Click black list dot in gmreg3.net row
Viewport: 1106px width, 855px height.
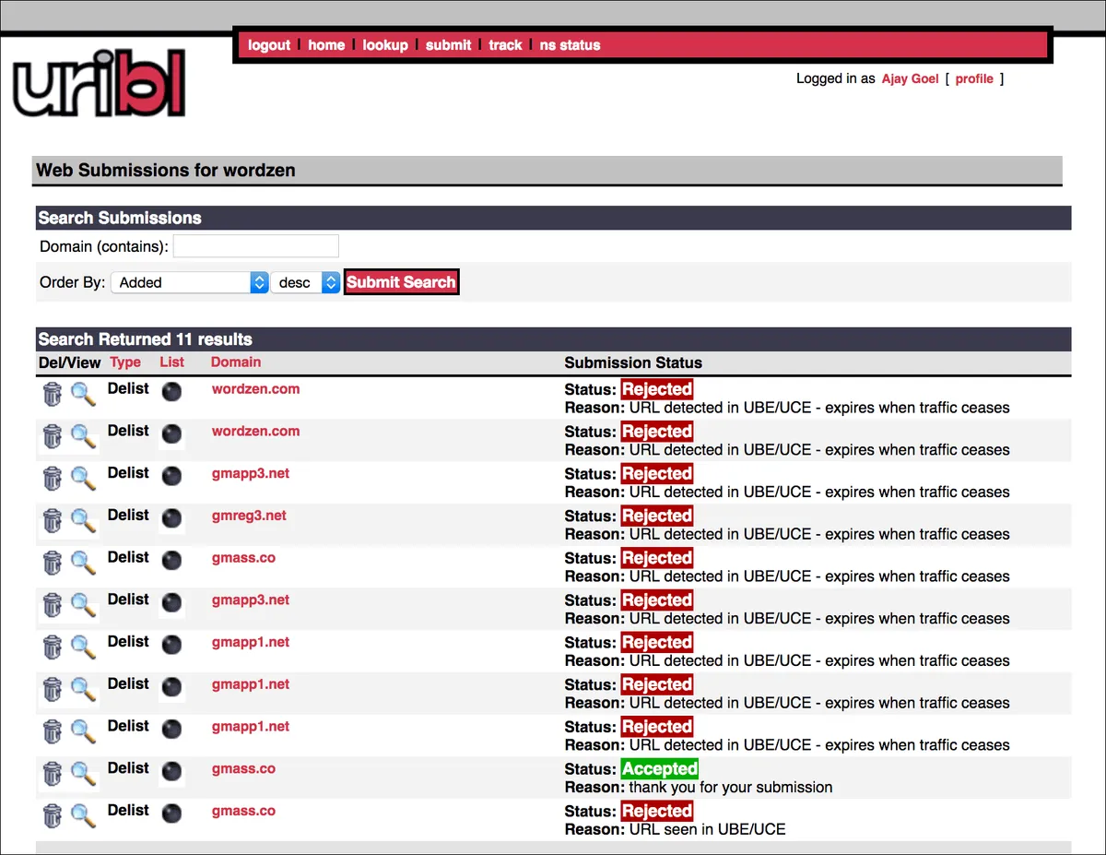tap(171, 518)
